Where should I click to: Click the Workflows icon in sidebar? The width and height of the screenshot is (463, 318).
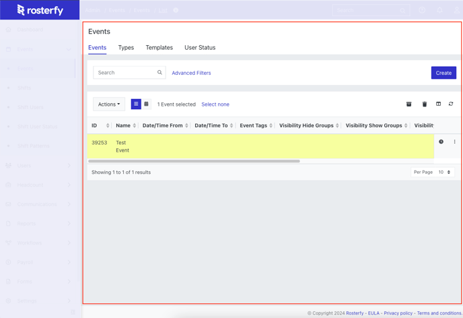[x=8, y=243]
